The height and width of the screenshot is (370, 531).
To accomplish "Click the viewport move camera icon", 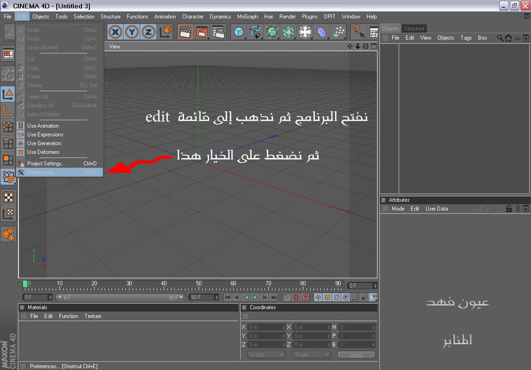I will pos(350,47).
